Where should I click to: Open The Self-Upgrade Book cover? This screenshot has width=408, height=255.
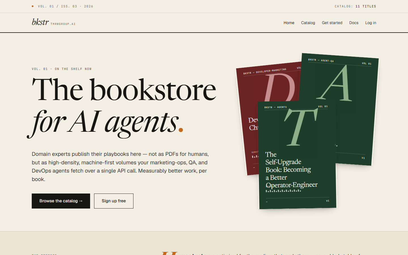click(297, 155)
